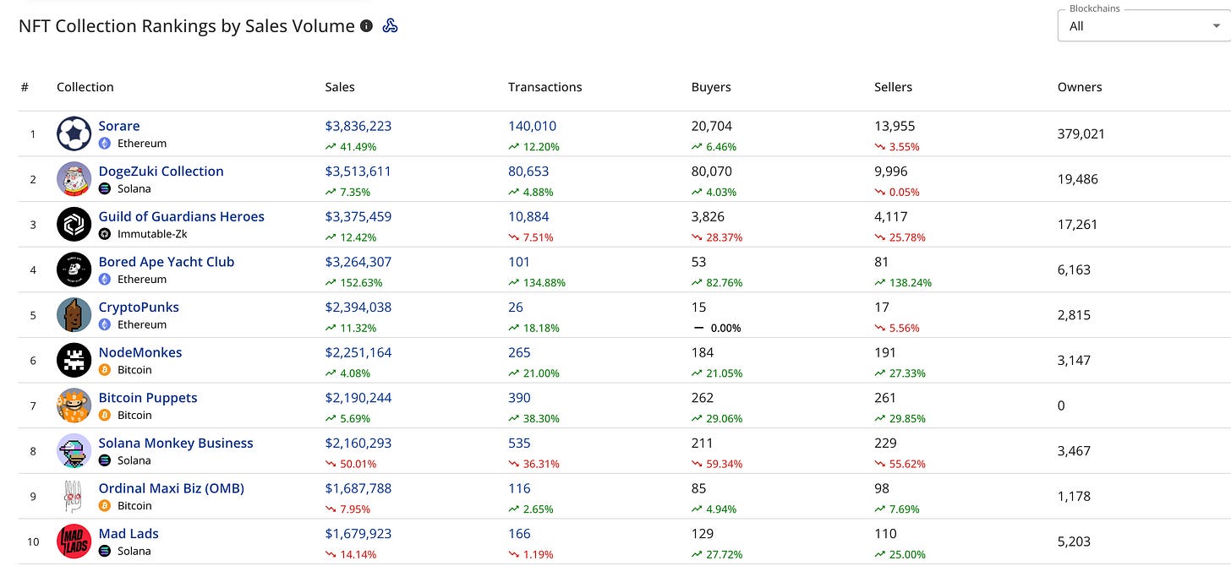Click the Ethereum icon under CryptoPunks
The image size is (1231, 566).
click(x=105, y=324)
